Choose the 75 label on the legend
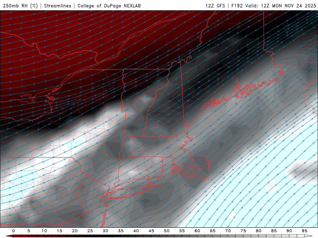This screenshot has height=238, width=318. pos(243,231)
